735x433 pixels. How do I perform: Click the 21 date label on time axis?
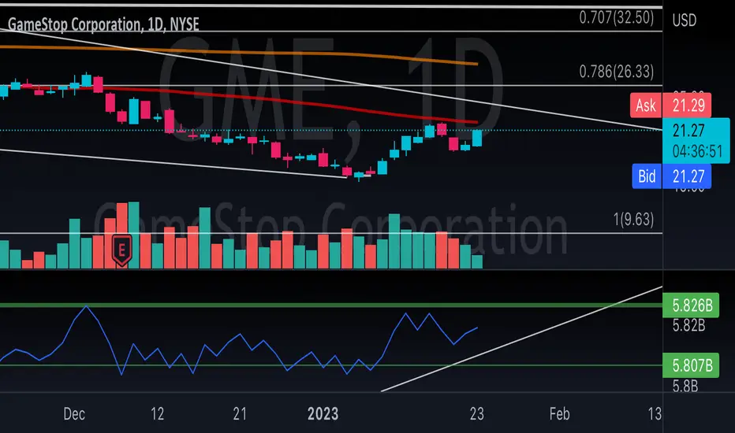point(240,414)
